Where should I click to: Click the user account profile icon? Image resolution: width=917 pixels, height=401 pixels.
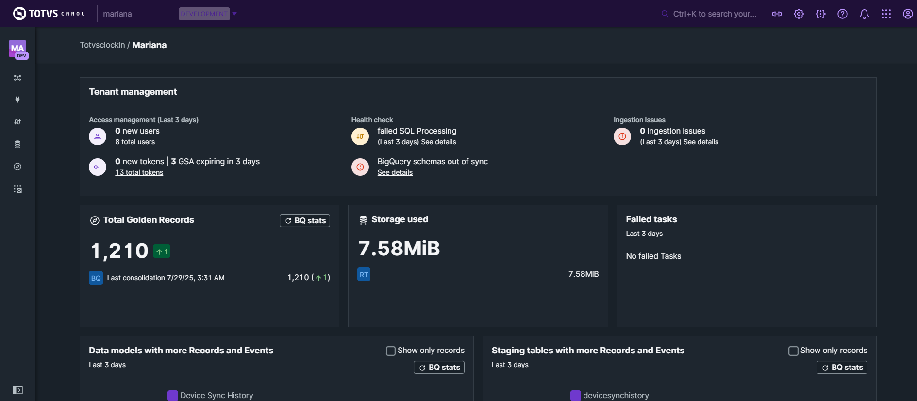click(907, 14)
